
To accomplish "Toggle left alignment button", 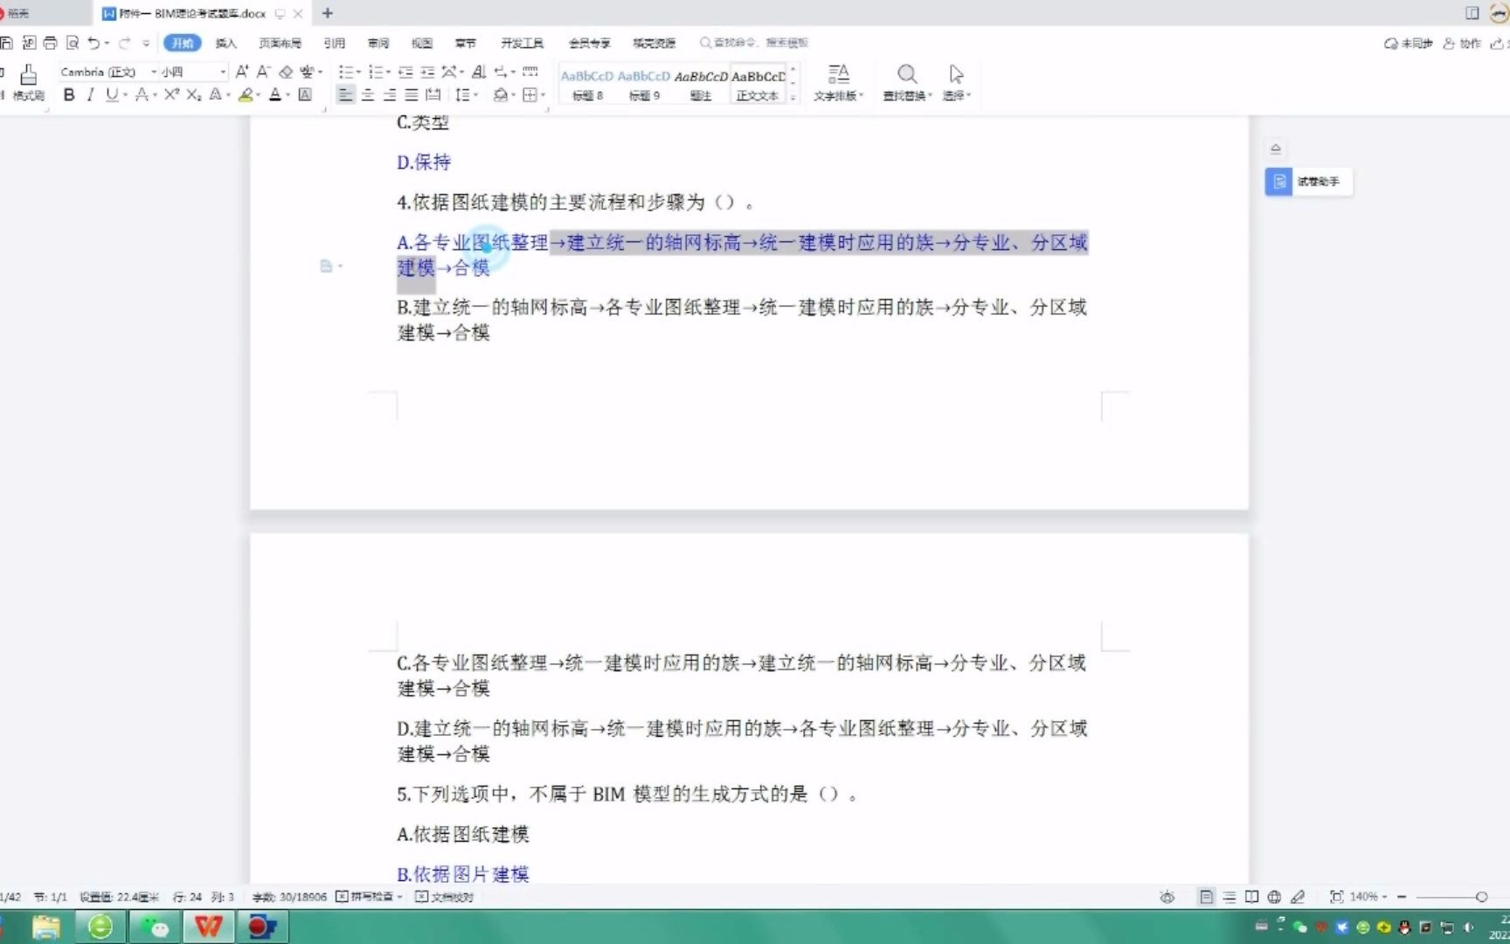I will 346,94.
